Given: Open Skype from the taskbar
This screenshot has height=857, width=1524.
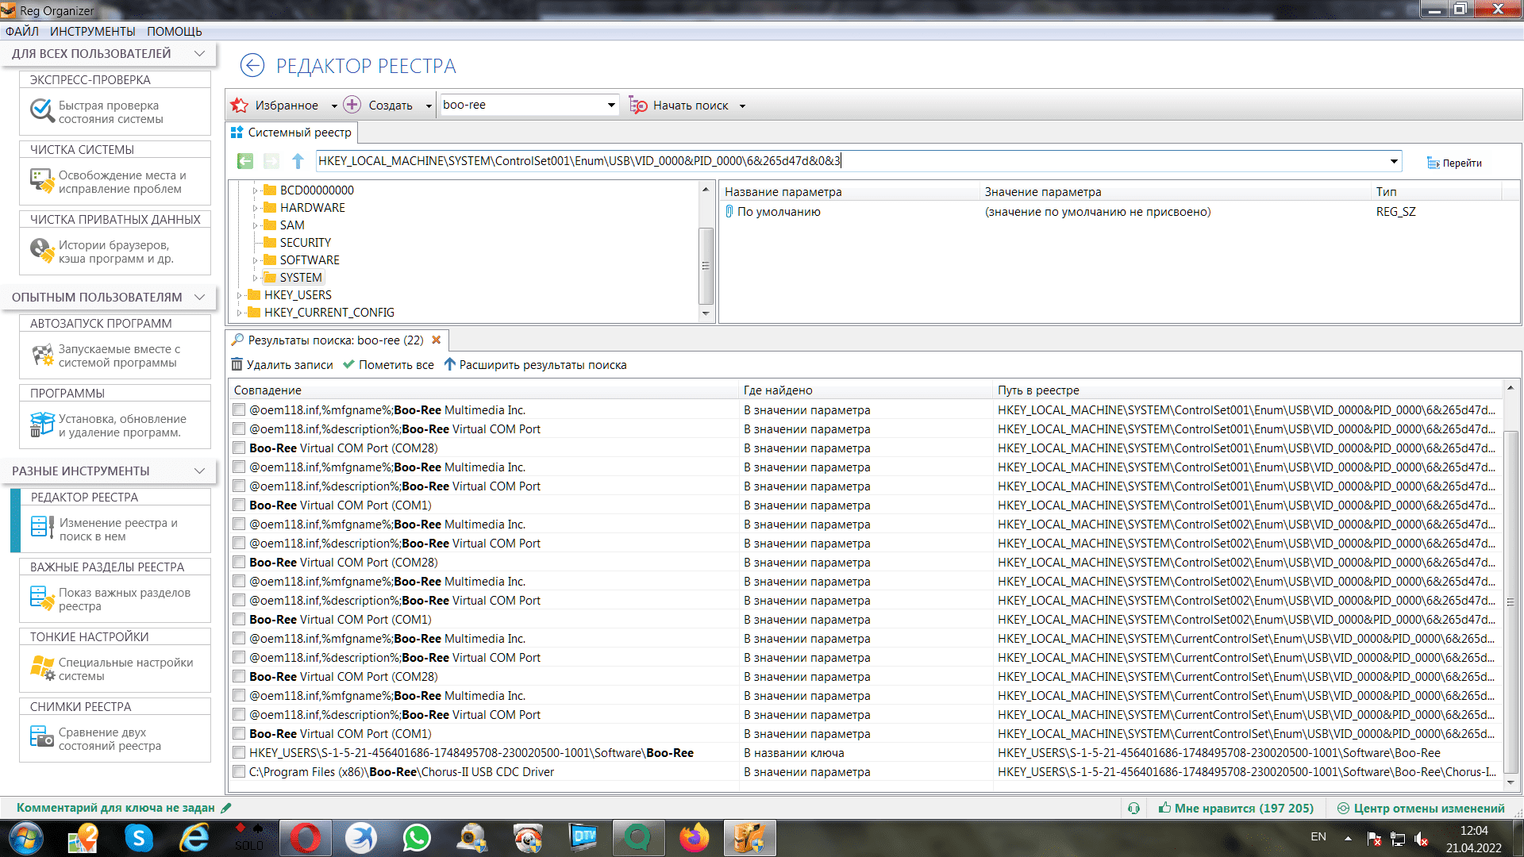Looking at the screenshot, I should [139, 838].
